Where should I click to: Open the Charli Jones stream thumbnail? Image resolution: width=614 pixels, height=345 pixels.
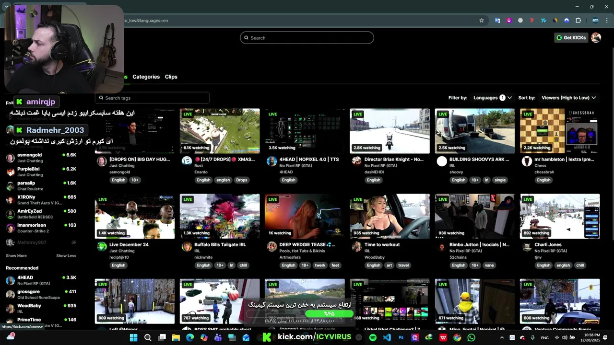[560, 216]
